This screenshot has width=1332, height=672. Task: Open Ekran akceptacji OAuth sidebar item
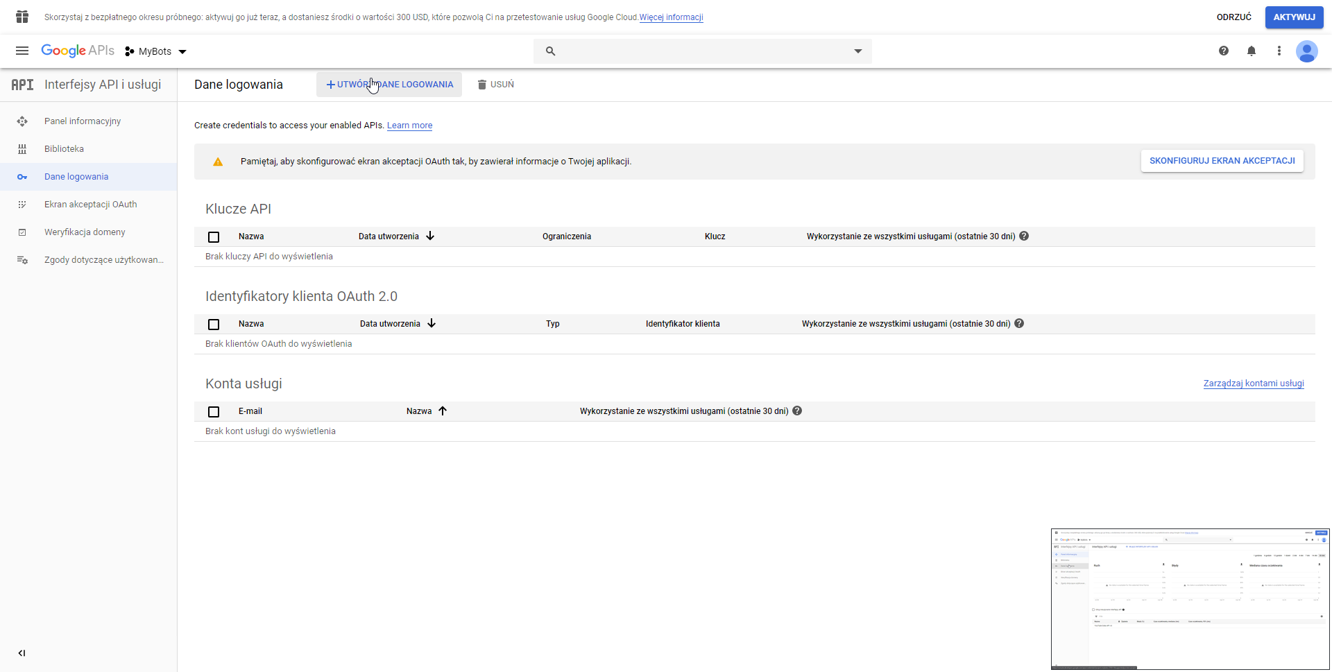tap(90, 205)
